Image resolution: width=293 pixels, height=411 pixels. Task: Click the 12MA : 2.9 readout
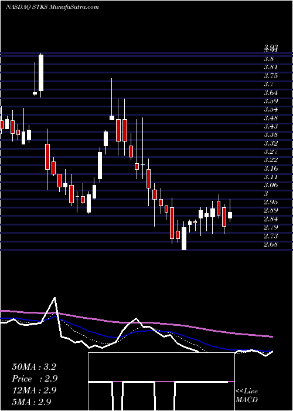coord(35,390)
